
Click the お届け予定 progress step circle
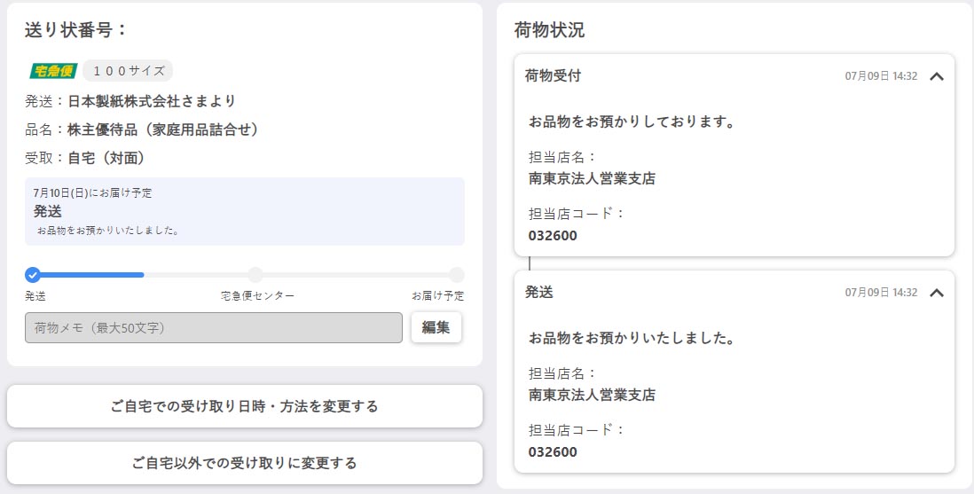coord(456,275)
